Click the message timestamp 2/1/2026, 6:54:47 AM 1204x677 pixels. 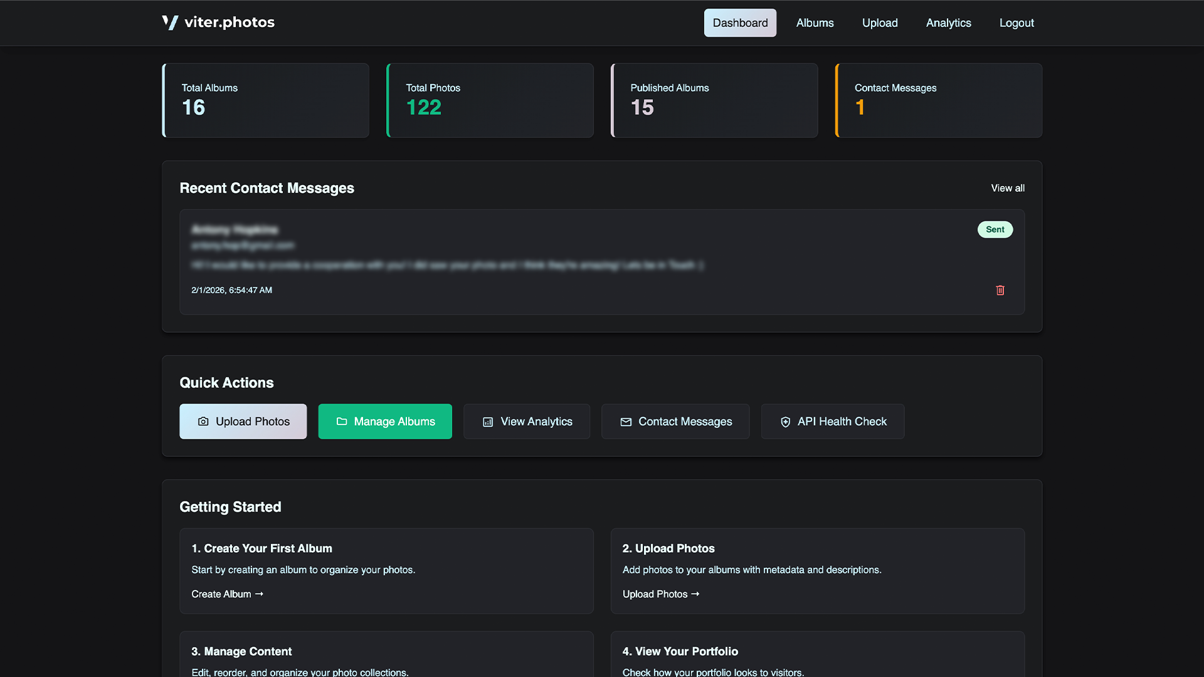tap(231, 290)
